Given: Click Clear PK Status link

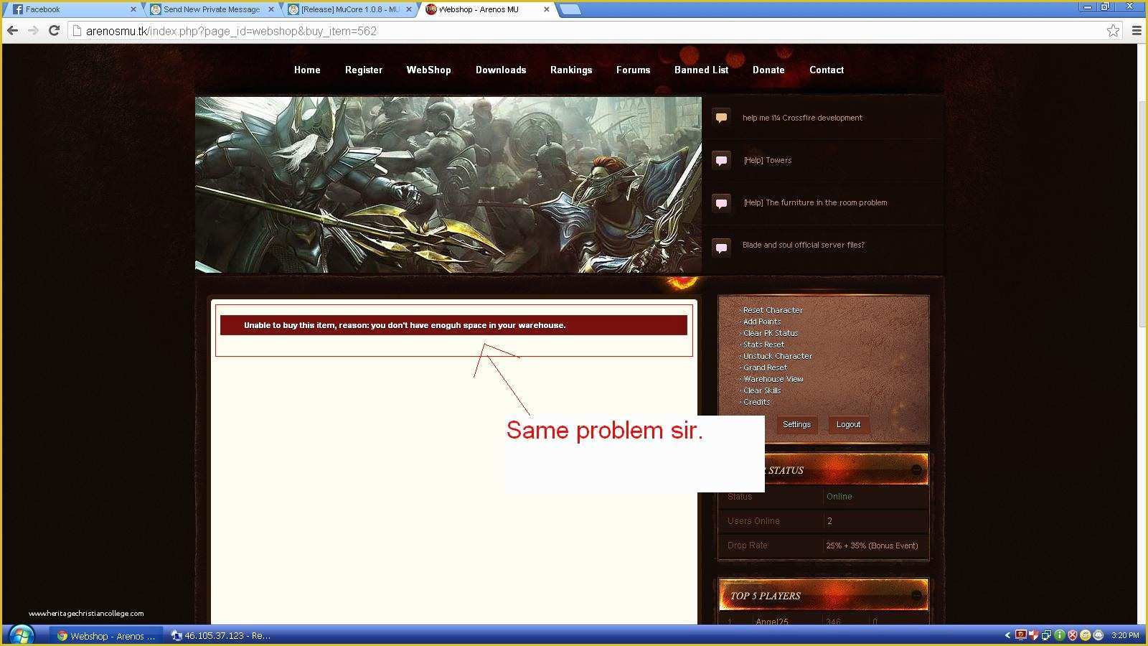Looking at the screenshot, I should click(770, 333).
